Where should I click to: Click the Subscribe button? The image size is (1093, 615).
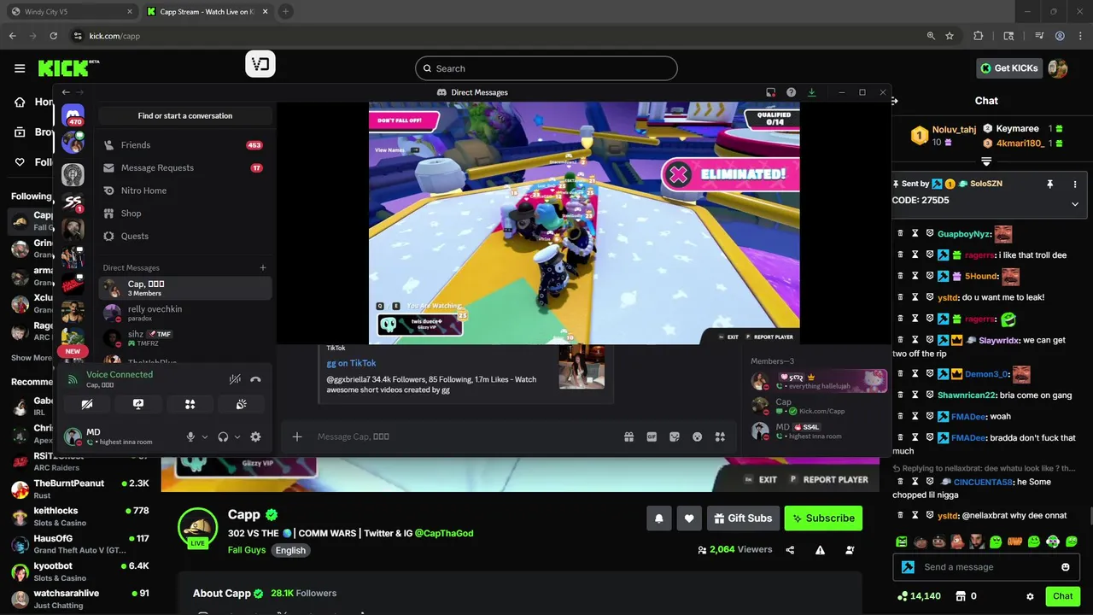pos(823,518)
